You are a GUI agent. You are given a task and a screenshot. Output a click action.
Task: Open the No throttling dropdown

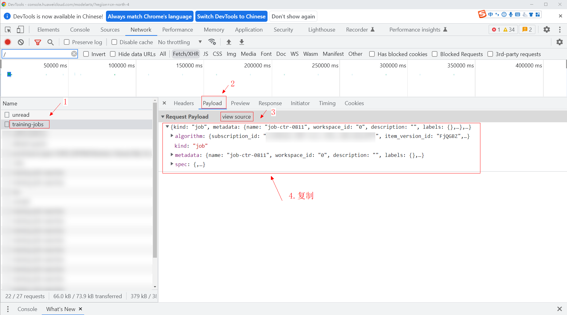(x=180, y=42)
